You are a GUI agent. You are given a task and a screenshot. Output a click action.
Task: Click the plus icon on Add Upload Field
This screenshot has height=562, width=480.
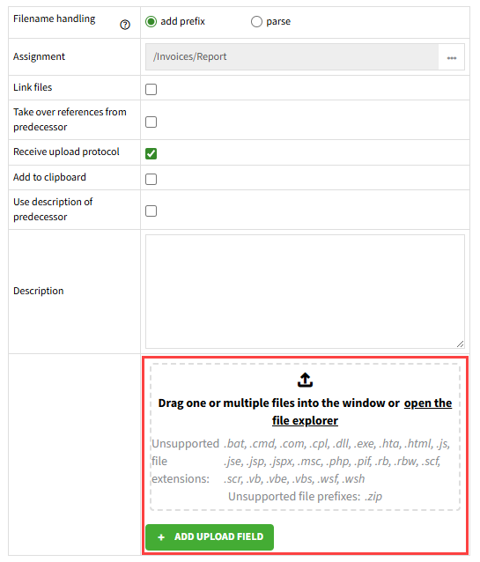coord(161,537)
